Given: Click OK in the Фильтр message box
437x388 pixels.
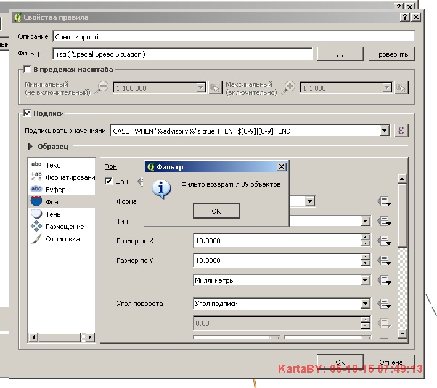Looking at the screenshot, I should tap(216, 211).
